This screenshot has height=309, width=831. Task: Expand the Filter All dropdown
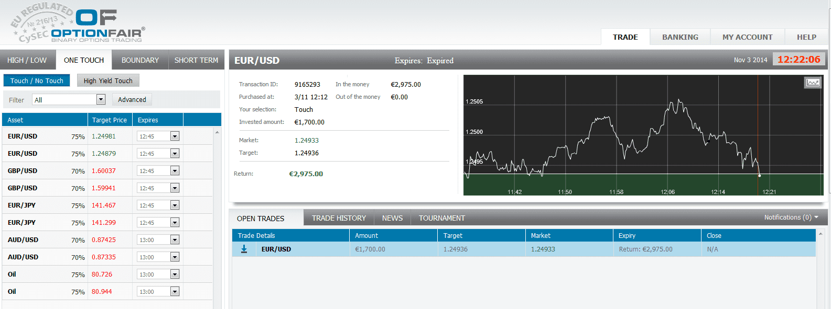click(x=101, y=99)
